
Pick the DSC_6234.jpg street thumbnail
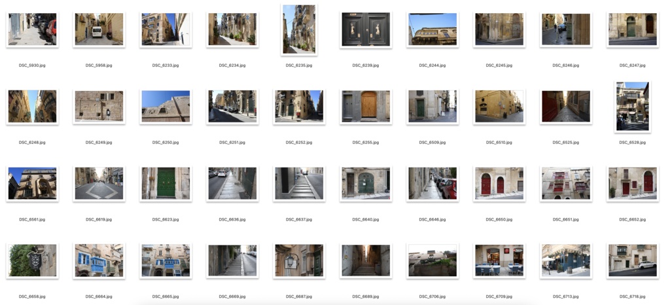pyautogui.click(x=232, y=29)
